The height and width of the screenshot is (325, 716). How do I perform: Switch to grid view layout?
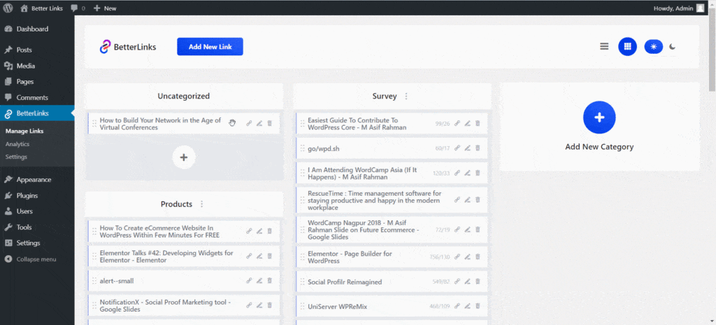tap(627, 47)
